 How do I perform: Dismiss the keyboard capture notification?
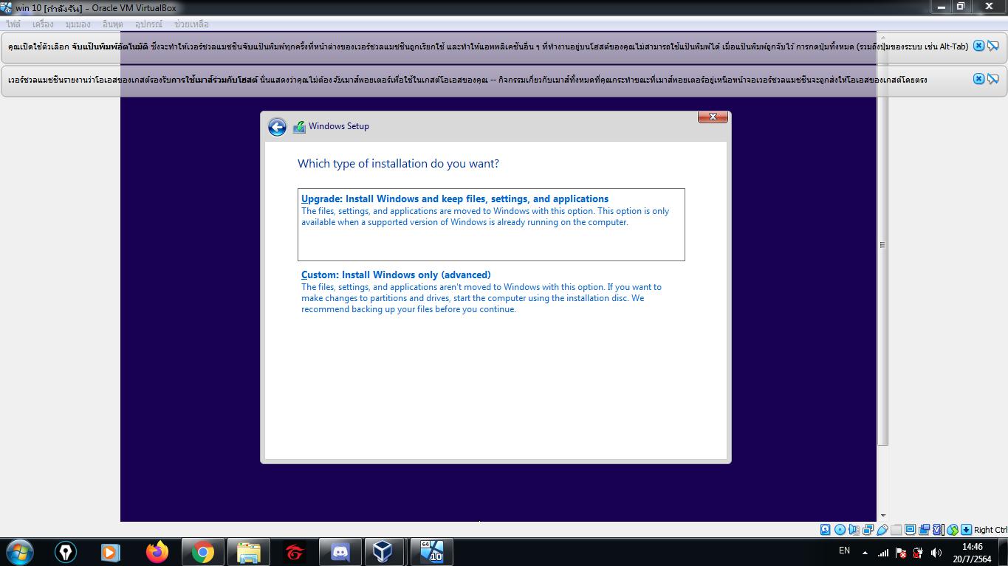click(x=978, y=46)
